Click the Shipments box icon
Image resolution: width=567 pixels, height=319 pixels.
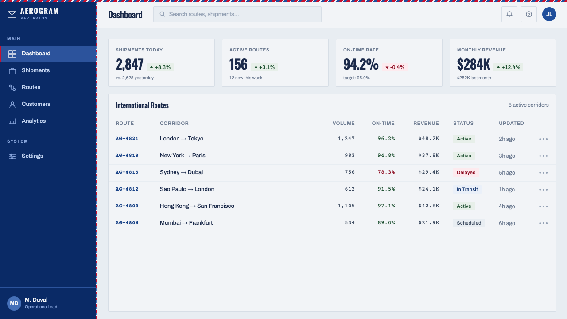12,70
